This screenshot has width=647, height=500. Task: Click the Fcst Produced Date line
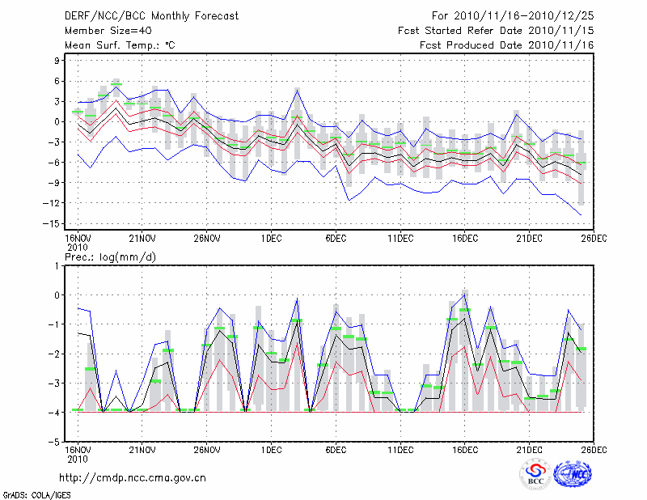coord(506,45)
